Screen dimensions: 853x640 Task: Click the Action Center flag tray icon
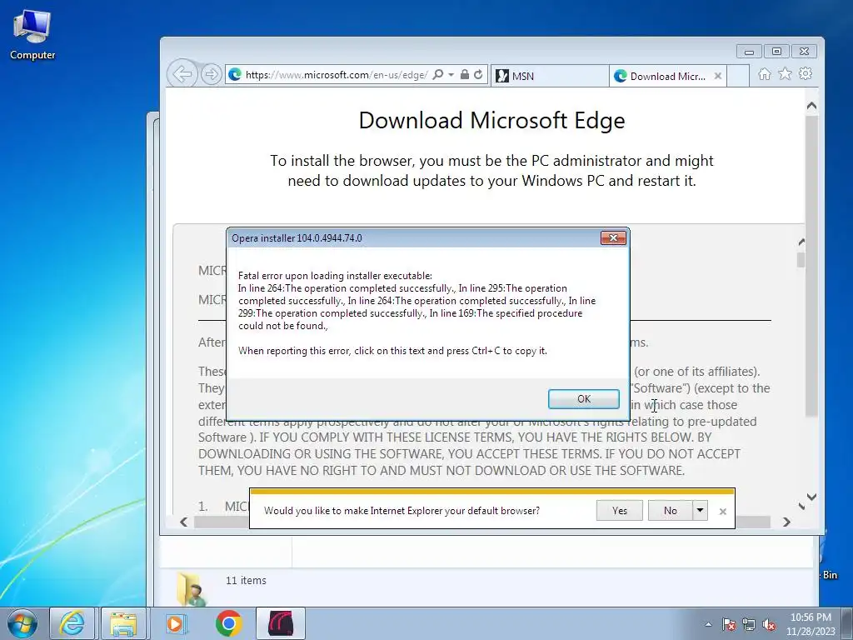pyautogui.click(x=729, y=625)
